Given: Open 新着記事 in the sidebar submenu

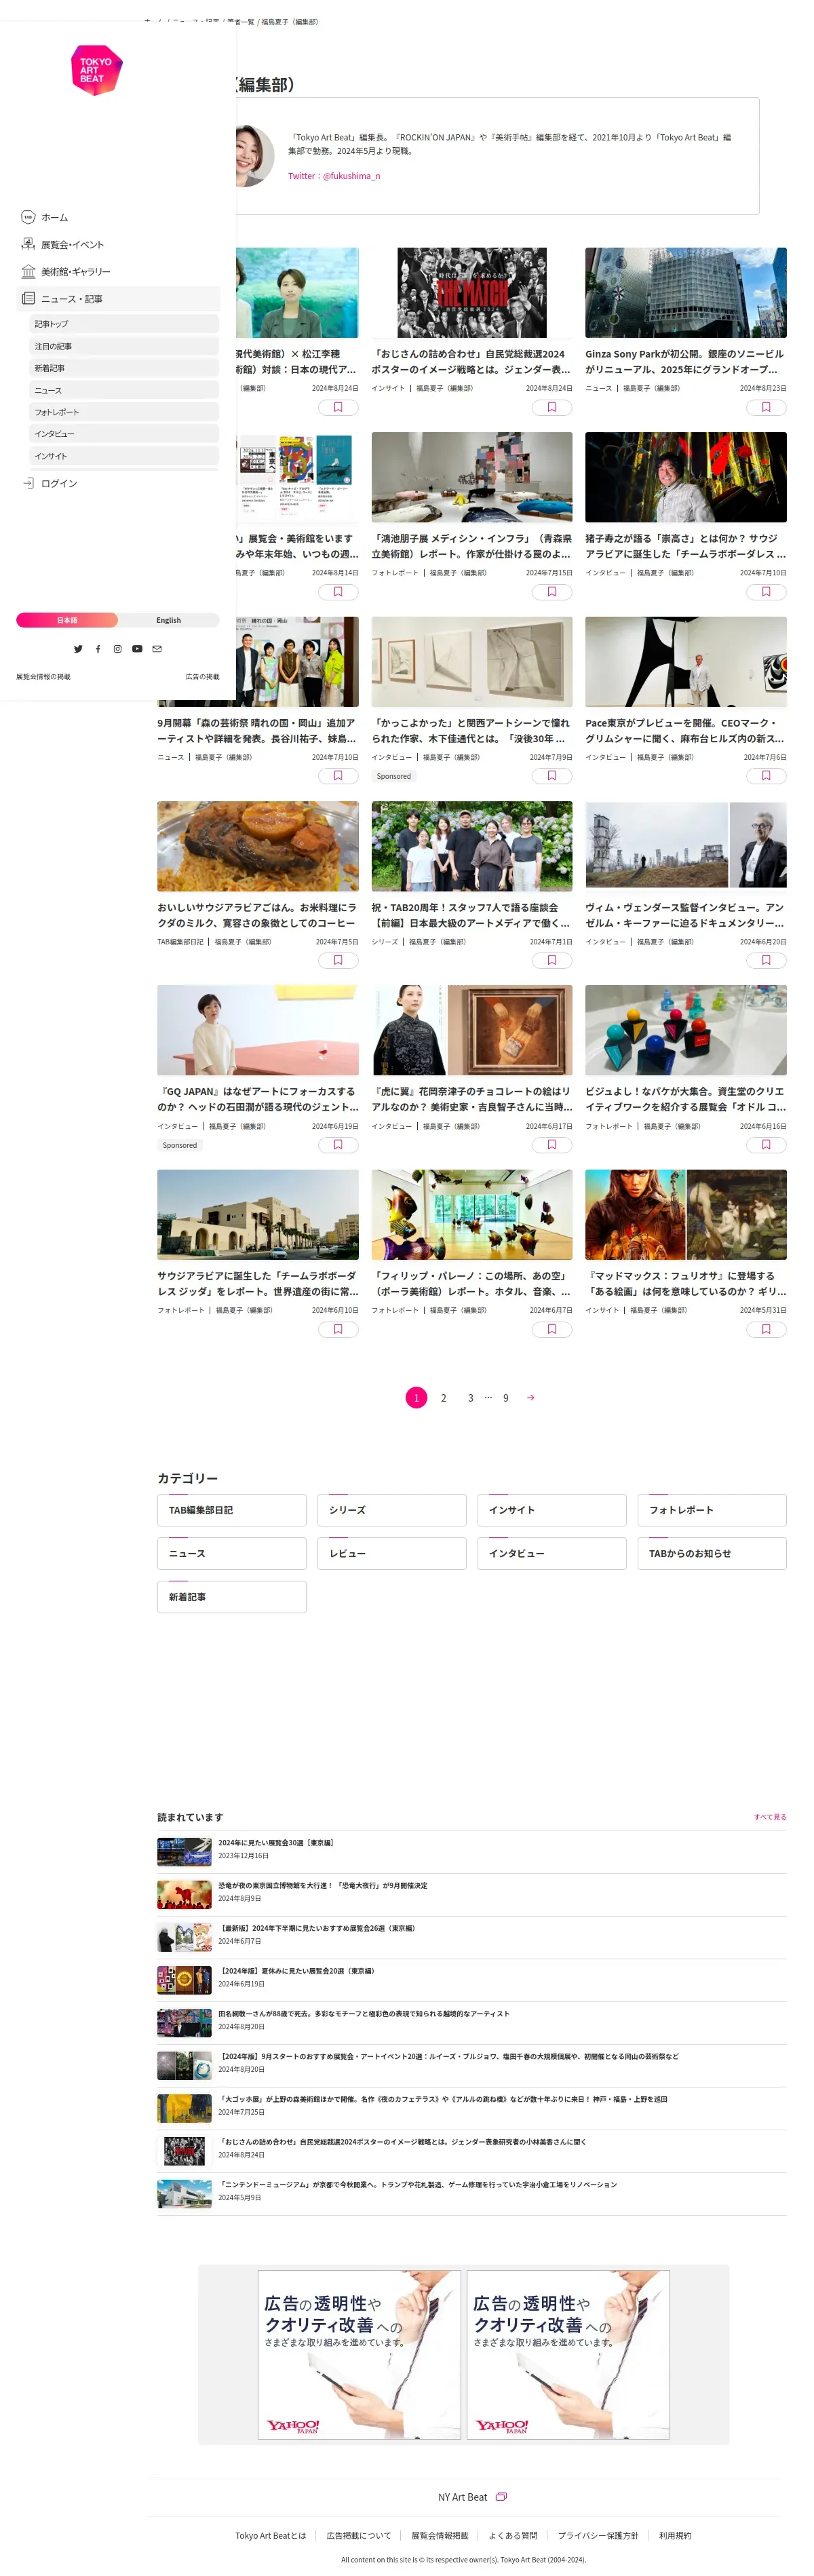Looking at the screenshot, I should point(124,368).
